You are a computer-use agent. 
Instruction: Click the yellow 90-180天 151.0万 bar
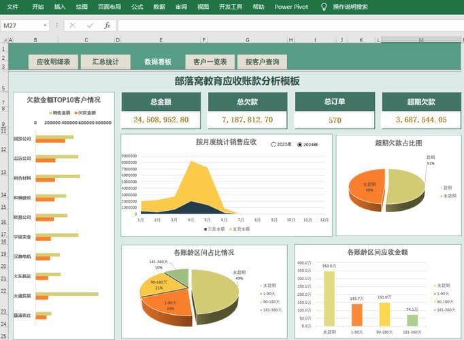click(384, 314)
